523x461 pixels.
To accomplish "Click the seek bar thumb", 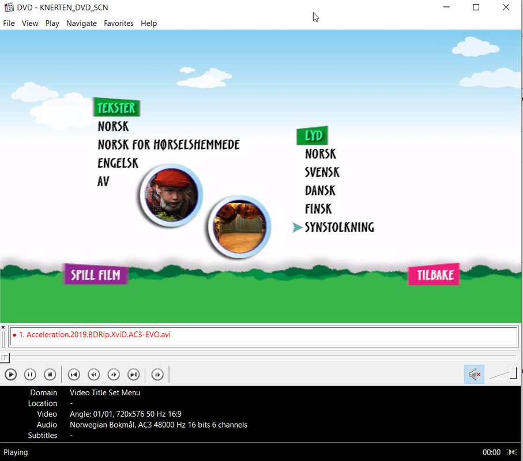I will tap(5, 358).
